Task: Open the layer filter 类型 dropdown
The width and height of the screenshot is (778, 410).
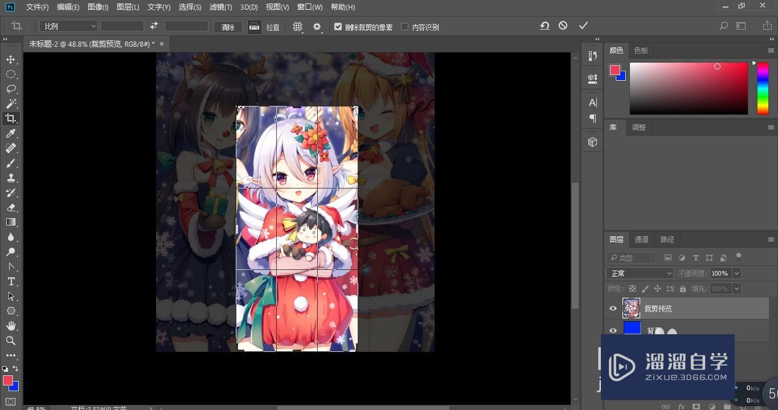Action: click(x=631, y=258)
